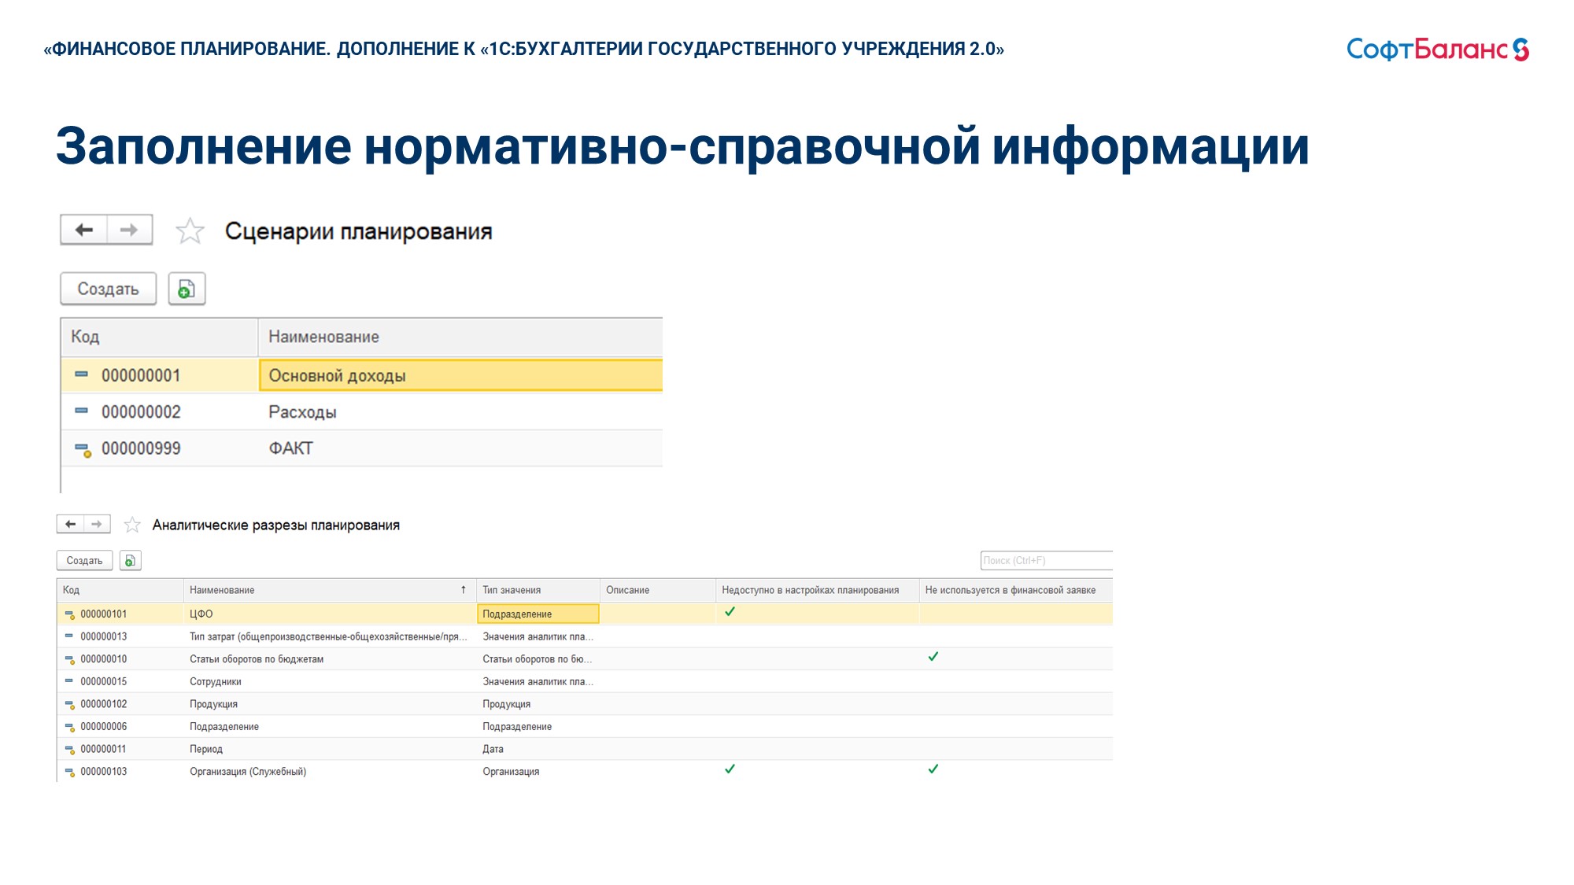Screen dimensions: 1574x885
Task: Click Дата type value in Период row
Action: (493, 749)
